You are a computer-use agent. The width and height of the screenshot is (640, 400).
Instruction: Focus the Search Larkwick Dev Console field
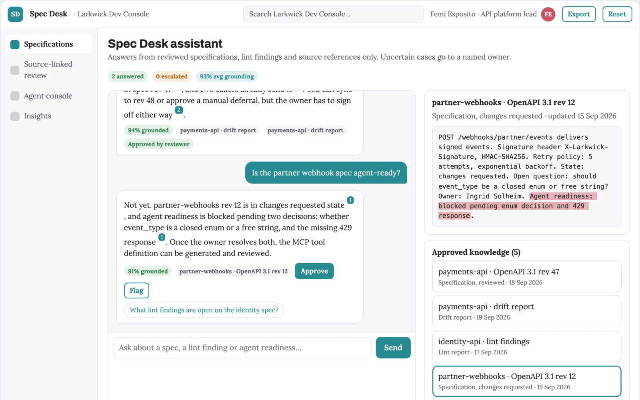pos(333,14)
